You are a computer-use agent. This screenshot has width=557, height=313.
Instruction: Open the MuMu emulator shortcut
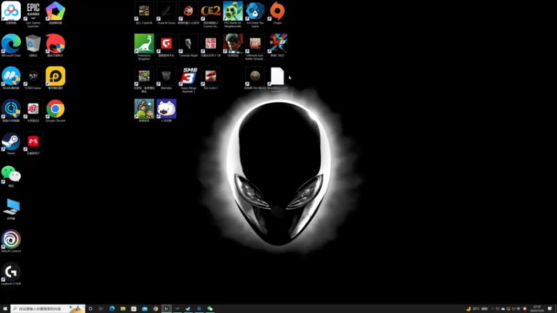tap(11, 78)
